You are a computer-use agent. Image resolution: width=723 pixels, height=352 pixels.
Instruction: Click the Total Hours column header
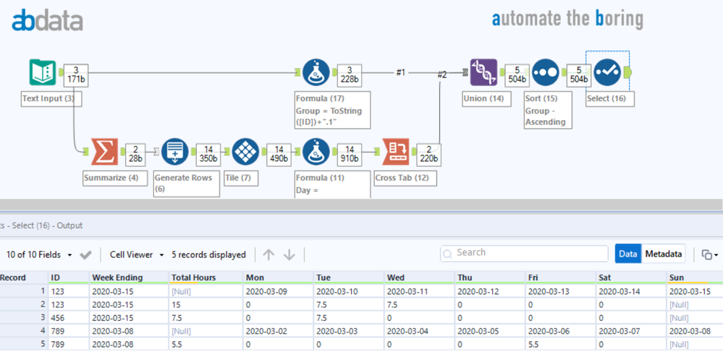pyautogui.click(x=206, y=278)
